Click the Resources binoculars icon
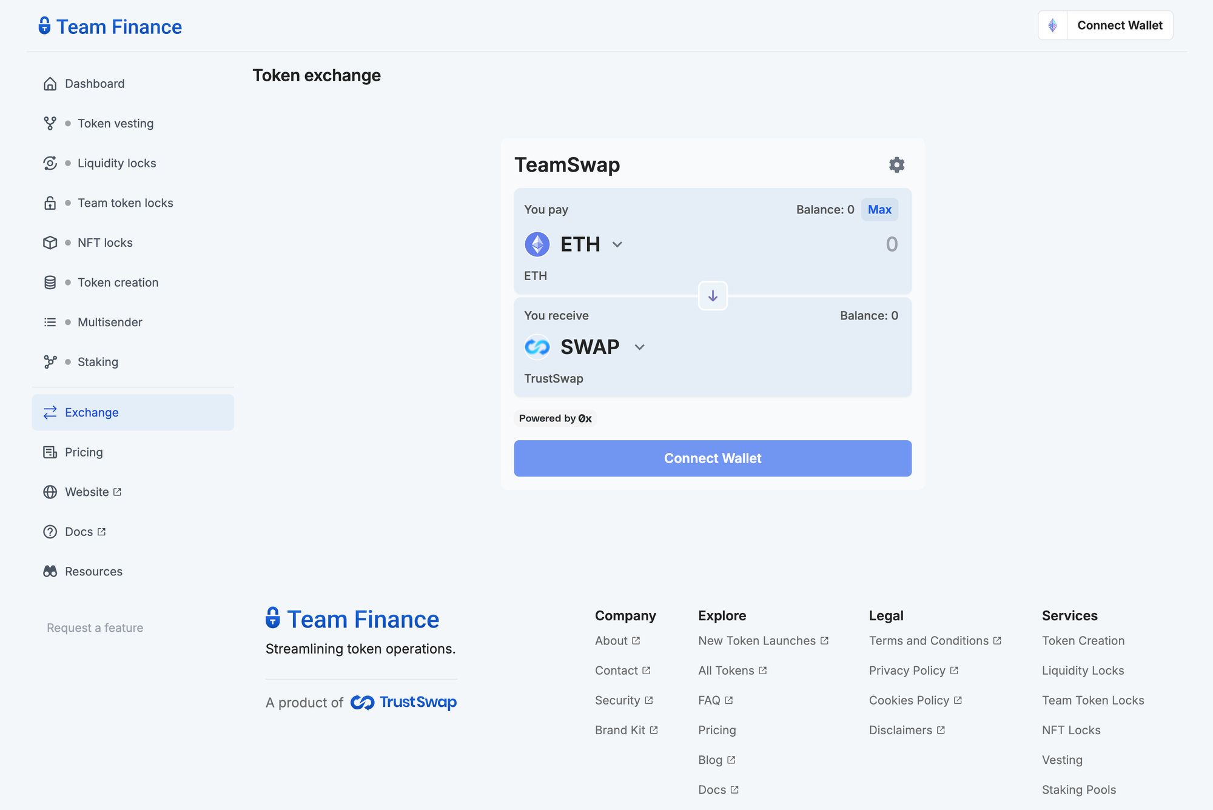Image resolution: width=1213 pixels, height=810 pixels. 50,572
